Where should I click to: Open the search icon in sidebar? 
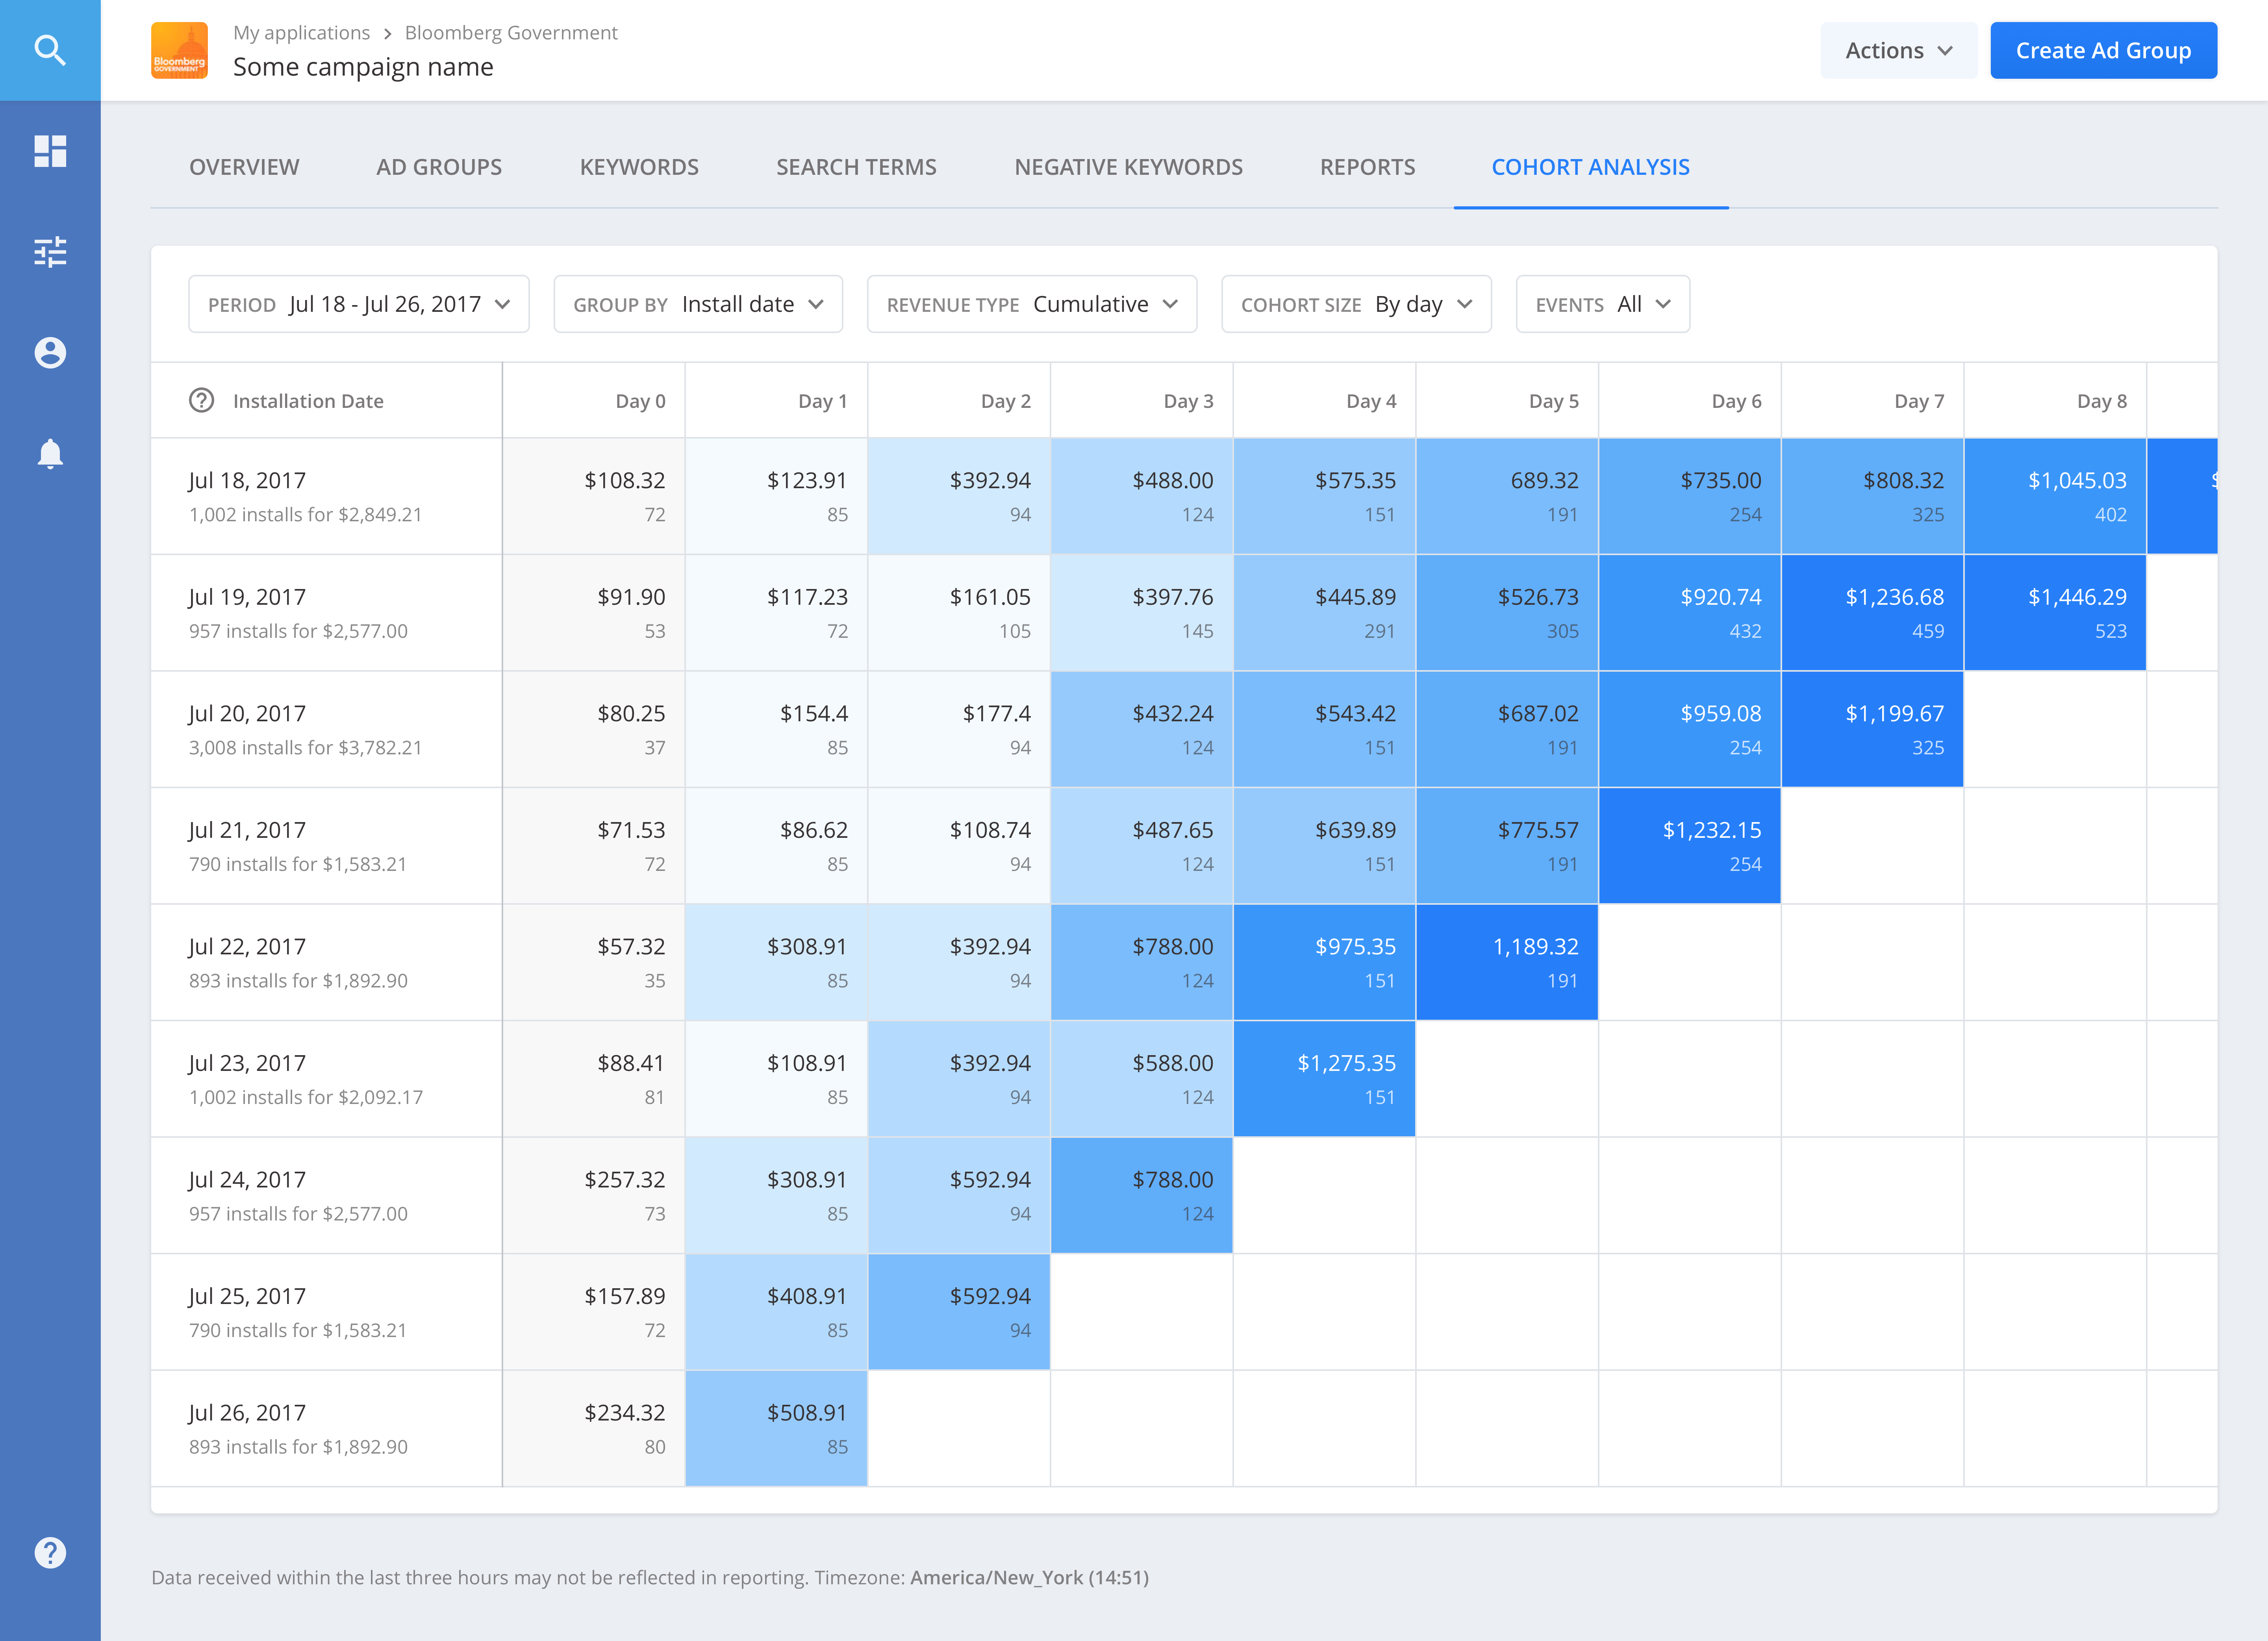50,50
